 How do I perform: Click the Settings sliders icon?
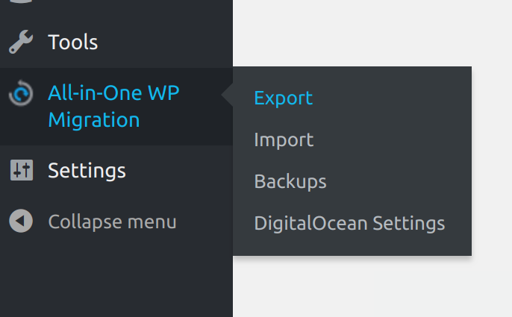pos(22,170)
